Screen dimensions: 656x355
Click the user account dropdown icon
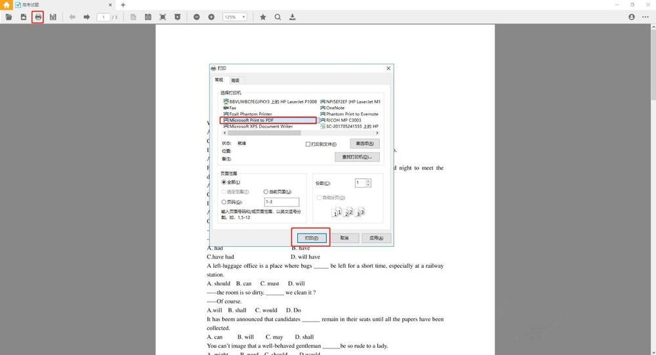click(632, 17)
